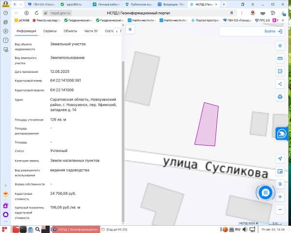291x233 pixels.
Task: Switch to the Публичная кадастровая browser tab
Action: (139, 4)
